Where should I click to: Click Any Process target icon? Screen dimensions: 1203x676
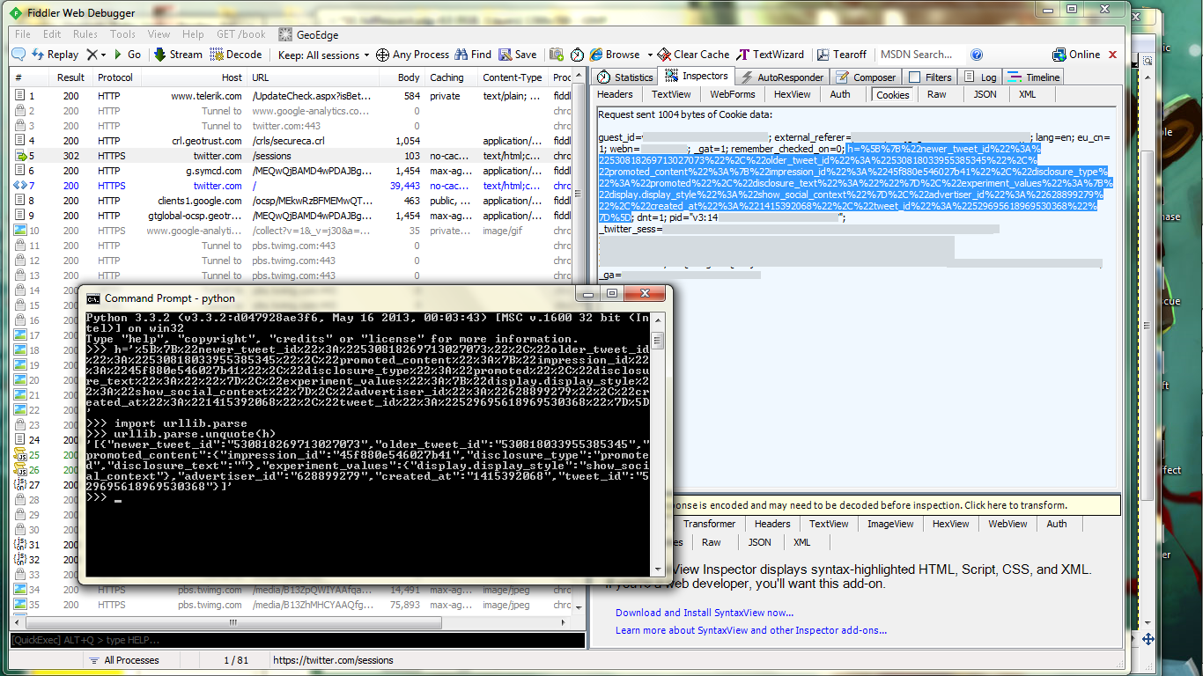click(x=412, y=55)
